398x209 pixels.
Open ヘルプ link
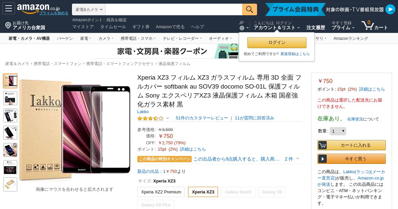(x=197, y=27)
